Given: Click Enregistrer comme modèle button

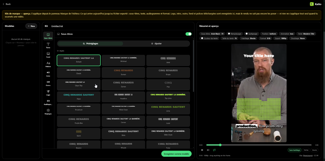Looking at the screenshot, I should [176, 154].
